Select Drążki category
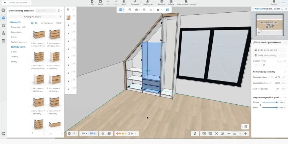 coord(14,52)
